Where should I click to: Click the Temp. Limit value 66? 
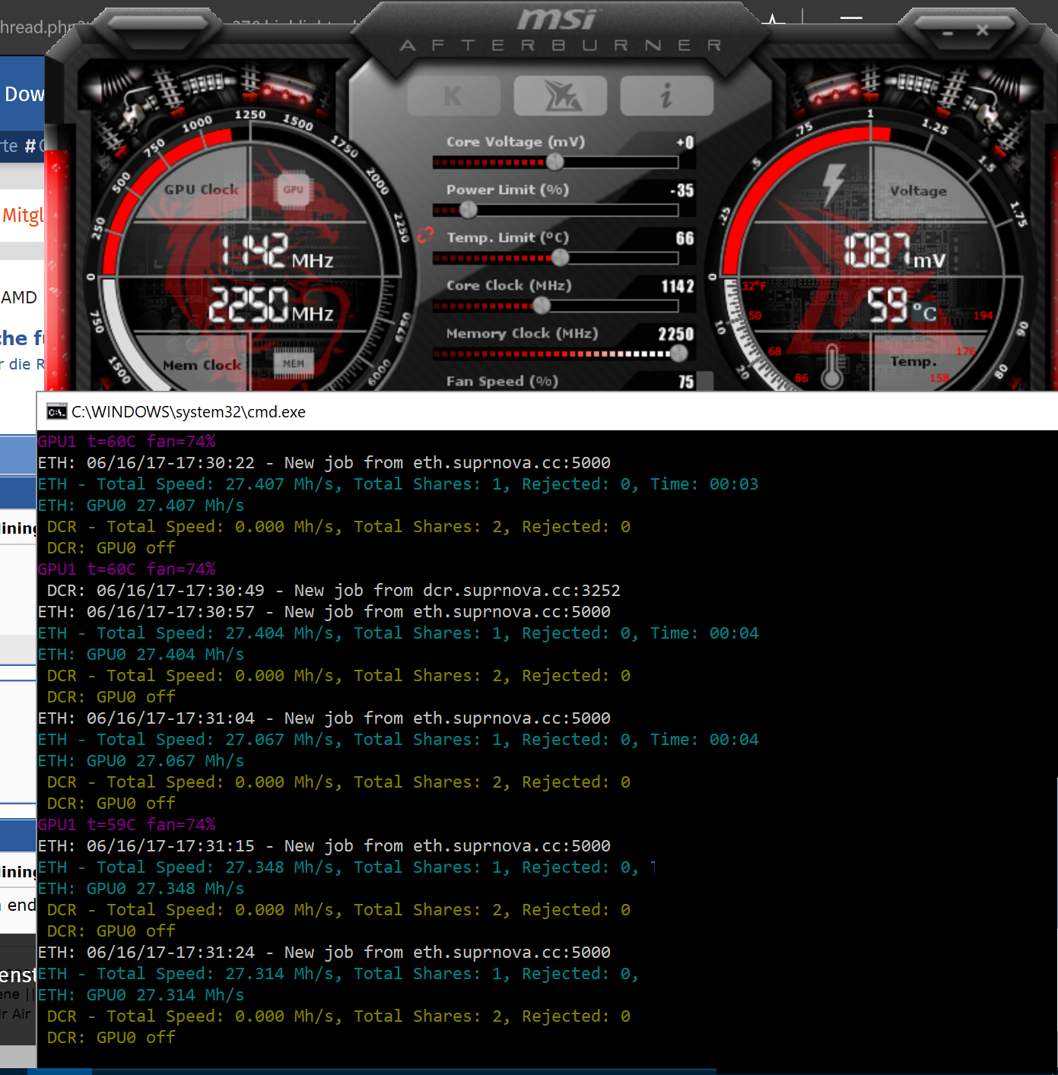coord(685,238)
